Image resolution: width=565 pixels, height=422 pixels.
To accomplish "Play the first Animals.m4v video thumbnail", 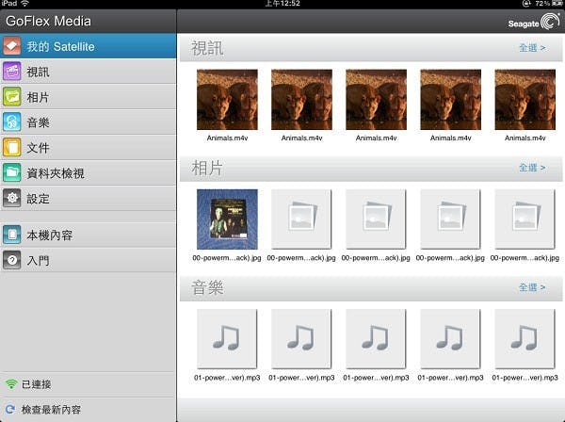I will [x=226, y=99].
